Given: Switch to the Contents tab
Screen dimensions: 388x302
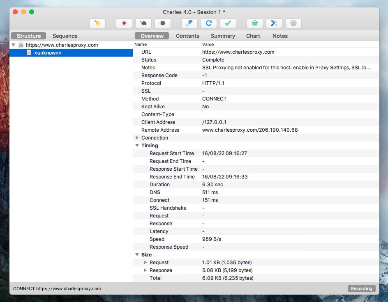Looking at the screenshot, I should pos(187,36).
